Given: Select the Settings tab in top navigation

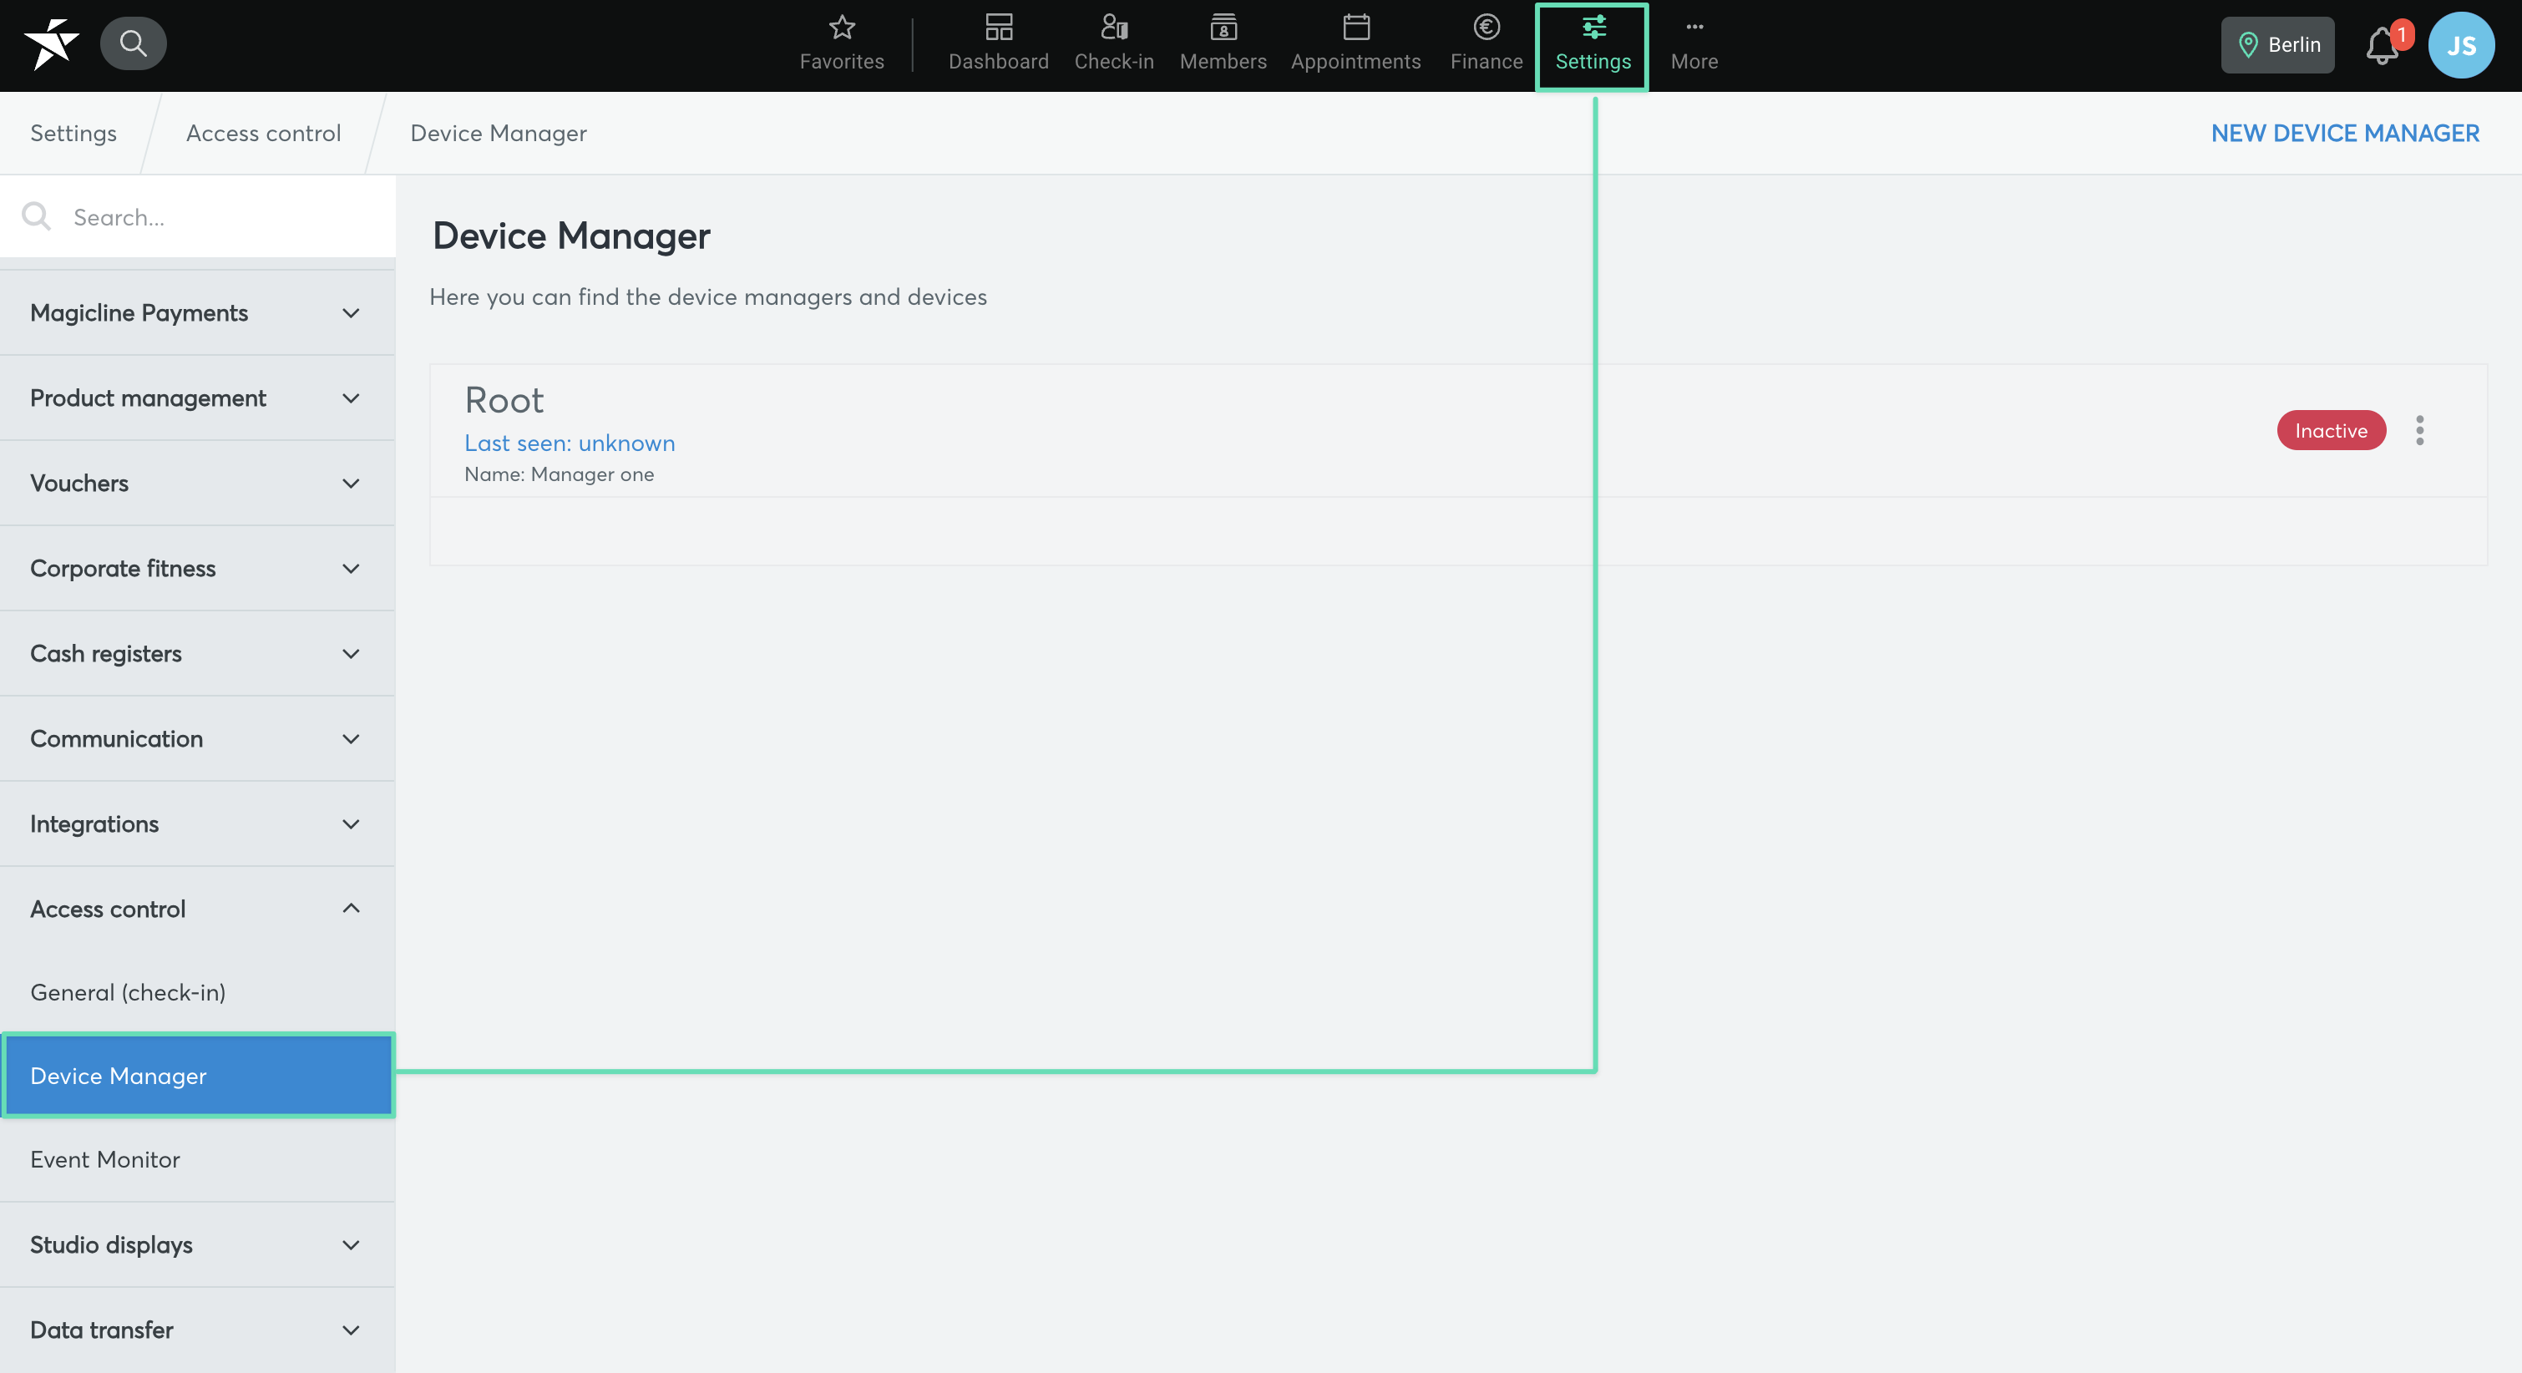Looking at the screenshot, I should pyautogui.click(x=1592, y=46).
